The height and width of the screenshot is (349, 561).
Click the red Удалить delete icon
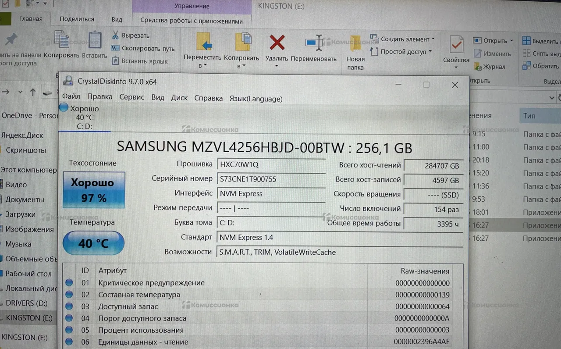[x=277, y=44]
